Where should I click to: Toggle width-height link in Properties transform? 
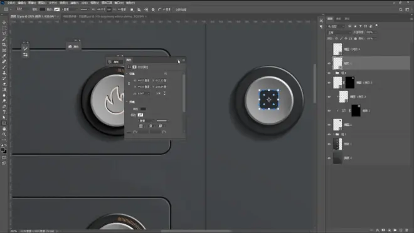tap(129, 83)
